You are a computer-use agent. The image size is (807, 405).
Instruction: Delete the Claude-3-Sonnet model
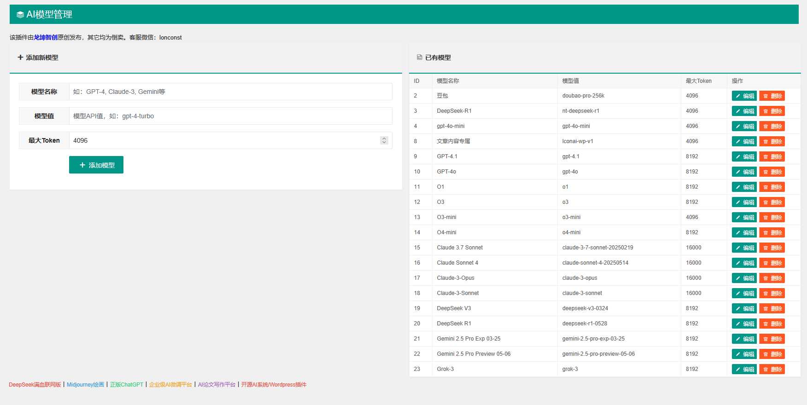click(772, 293)
